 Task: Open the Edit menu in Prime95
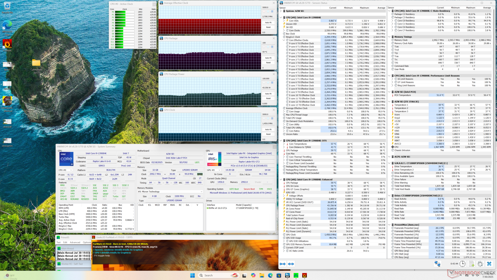[x=65, y=242]
